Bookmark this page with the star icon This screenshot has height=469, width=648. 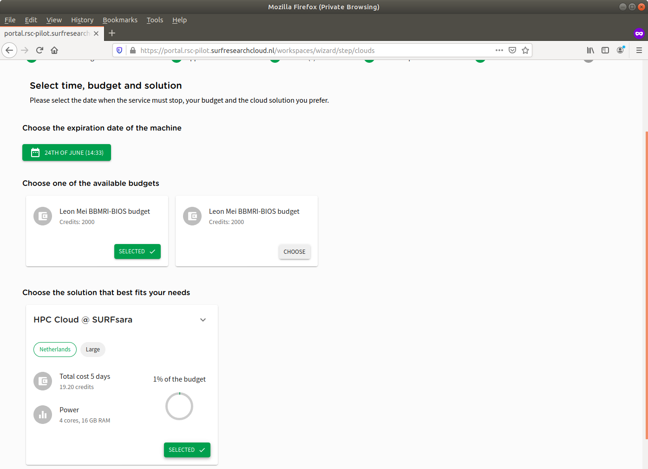click(x=525, y=50)
